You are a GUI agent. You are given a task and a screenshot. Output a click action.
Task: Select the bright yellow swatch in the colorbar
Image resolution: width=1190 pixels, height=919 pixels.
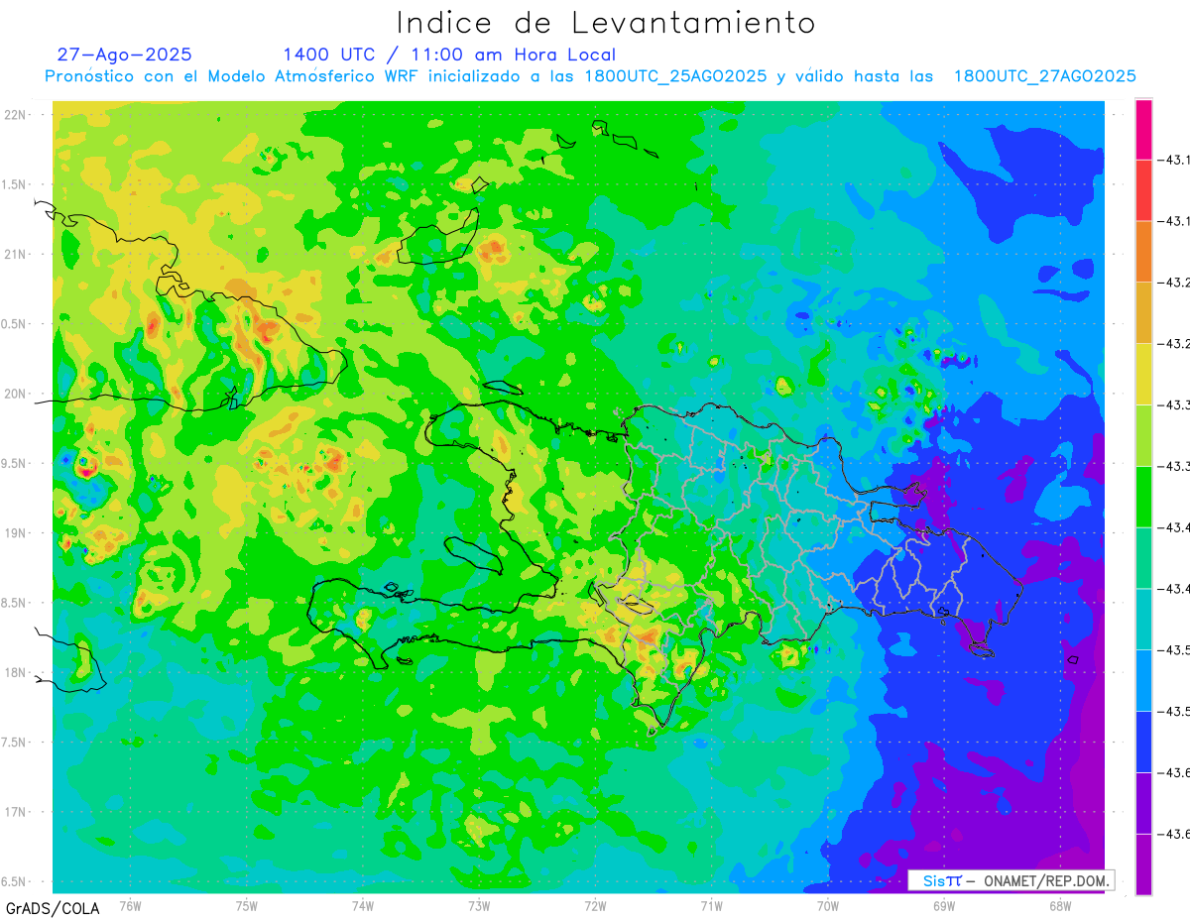click(1143, 374)
